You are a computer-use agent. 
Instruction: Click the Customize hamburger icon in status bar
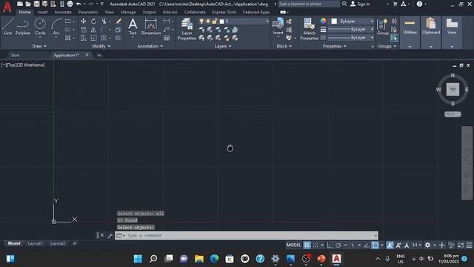[469, 245]
